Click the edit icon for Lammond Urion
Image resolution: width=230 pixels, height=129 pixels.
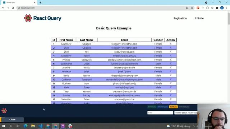click(171, 63)
